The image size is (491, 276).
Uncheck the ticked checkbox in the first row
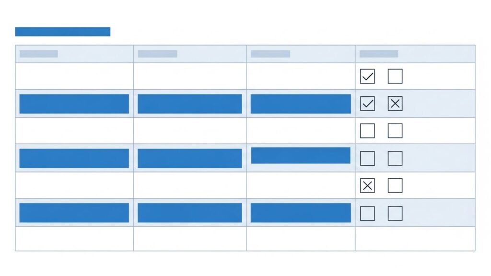pos(367,76)
